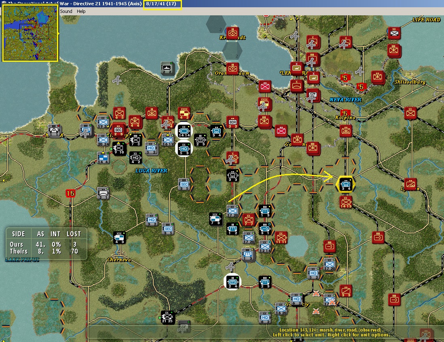Open the Sound menu
The height and width of the screenshot is (342, 444).
[66, 11]
